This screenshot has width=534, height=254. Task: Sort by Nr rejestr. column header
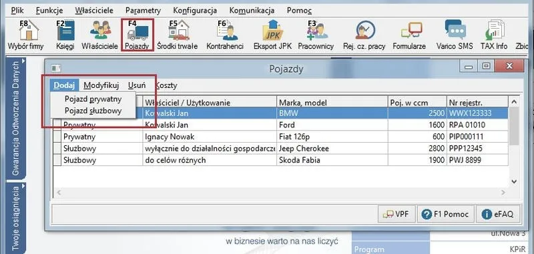[477, 103]
